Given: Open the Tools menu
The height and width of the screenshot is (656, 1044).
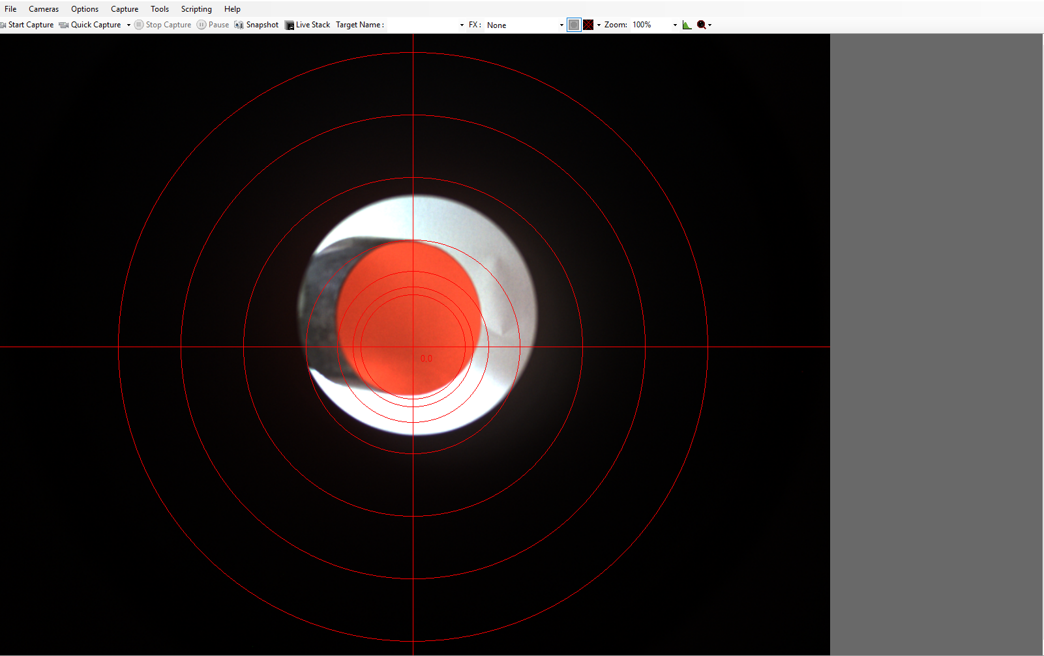Looking at the screenshot, I should [160, 9].
